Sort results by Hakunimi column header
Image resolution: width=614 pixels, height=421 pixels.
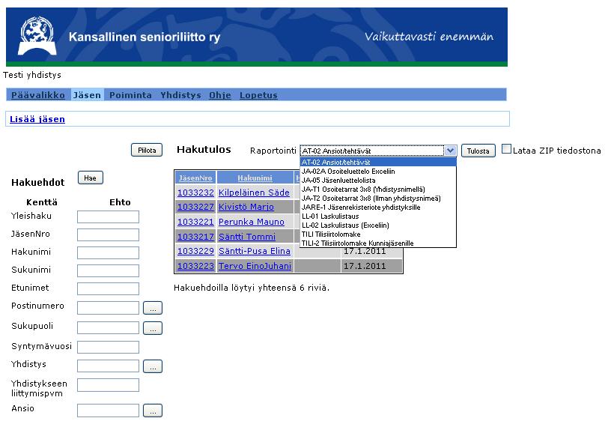pos(255,178)
